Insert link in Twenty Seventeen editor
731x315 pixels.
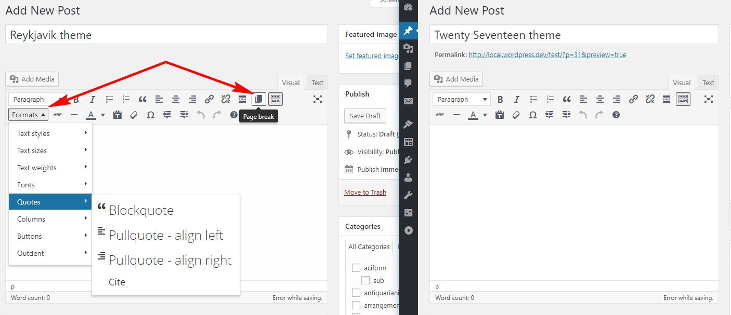point(633,99)
